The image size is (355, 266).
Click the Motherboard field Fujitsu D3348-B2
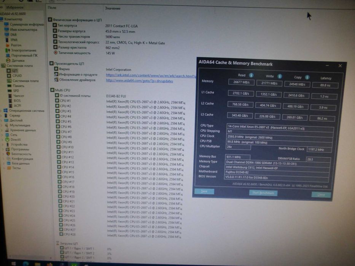(x=277, y=173)
